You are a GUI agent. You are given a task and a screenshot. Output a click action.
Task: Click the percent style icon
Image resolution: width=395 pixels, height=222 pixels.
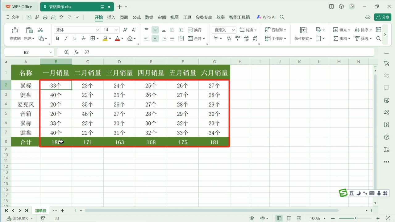coord(229,38)
